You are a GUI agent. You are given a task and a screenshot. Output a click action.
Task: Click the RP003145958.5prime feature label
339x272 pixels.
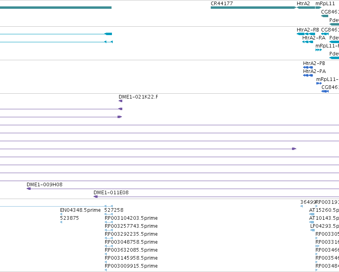click(x=131, y=258)
